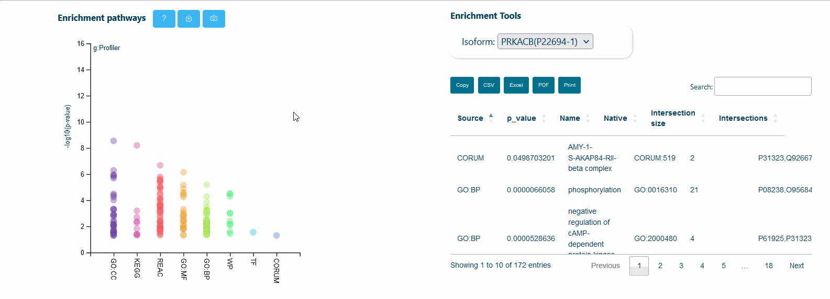Viewport: 830px width, 299px height.
Task: Click the download plot icon button
Action: [189, 19]
